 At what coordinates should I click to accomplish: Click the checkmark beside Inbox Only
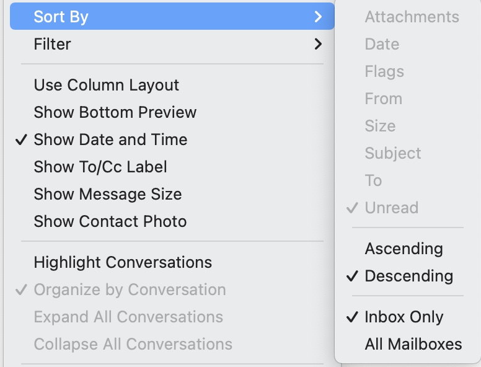tap(353, 317)
